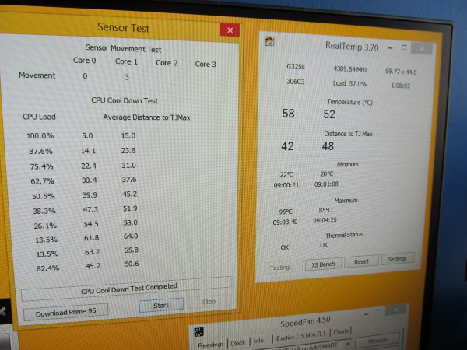
Task: Click the Core 1 column header
Action: coord(126,61)
